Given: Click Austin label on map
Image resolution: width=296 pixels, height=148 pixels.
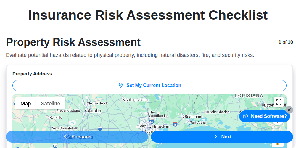Looking at the screenshot, I should [x=94, y=111].
